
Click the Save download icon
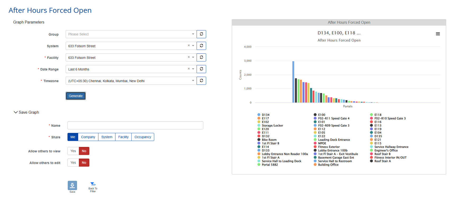click(72, 186)
